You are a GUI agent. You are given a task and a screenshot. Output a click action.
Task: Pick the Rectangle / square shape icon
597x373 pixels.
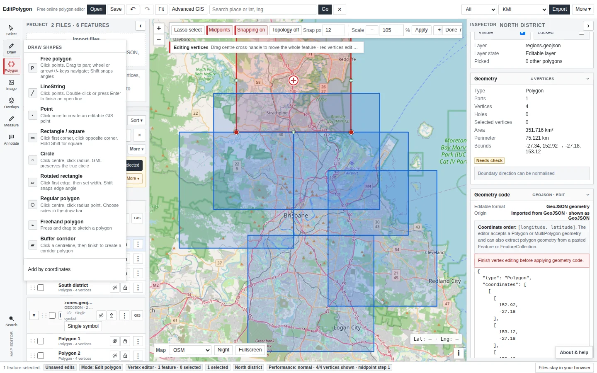coord(32,138)
